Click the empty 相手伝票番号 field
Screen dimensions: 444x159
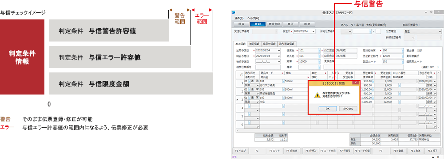click(268, 67)
